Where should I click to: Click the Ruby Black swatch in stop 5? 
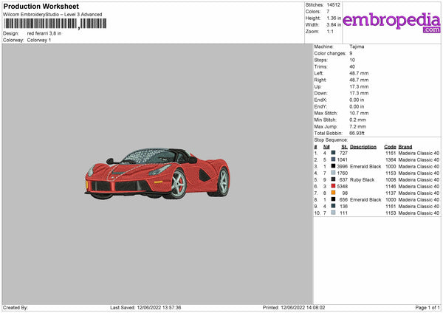(x=333, y=180)
